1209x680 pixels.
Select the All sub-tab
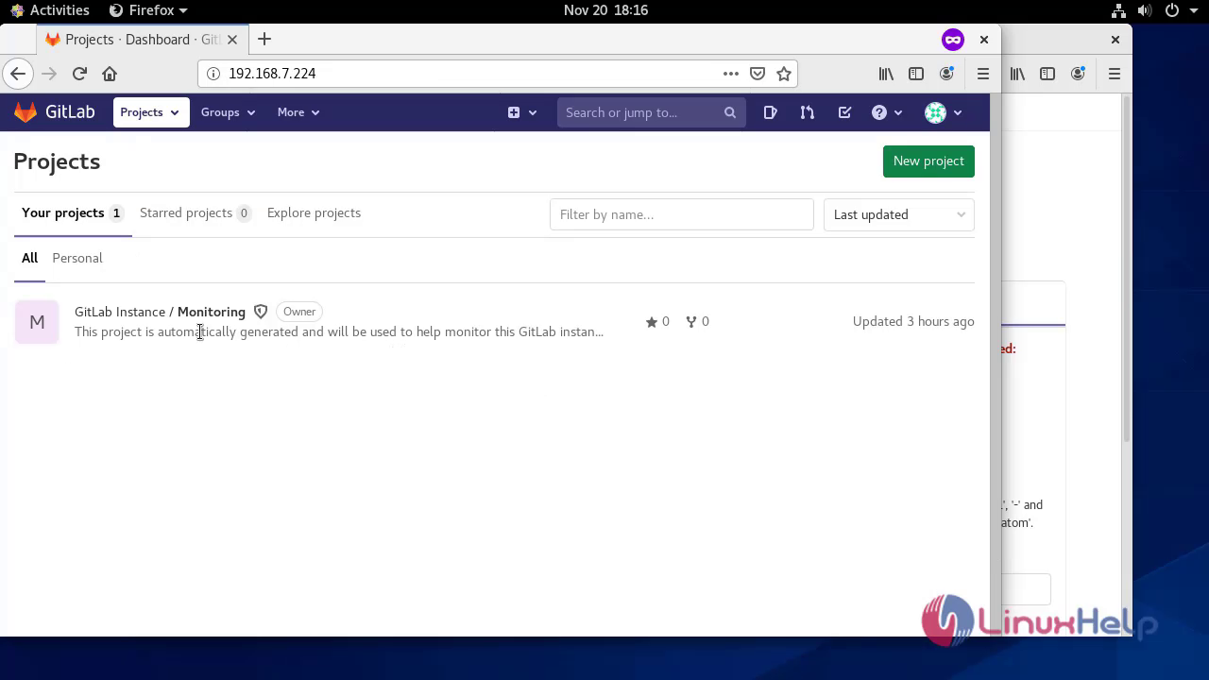29,258
